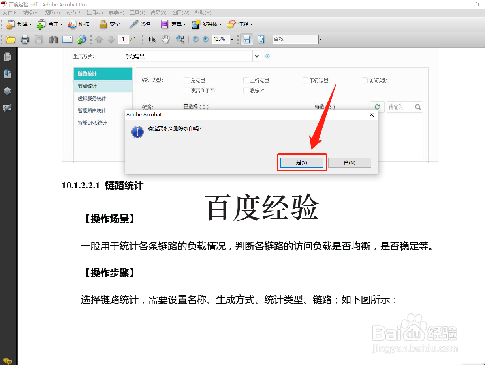The width and height of the screenshot is (485, 365).
Task: Click the Save floppy disk icon
Action: [39, 39]
